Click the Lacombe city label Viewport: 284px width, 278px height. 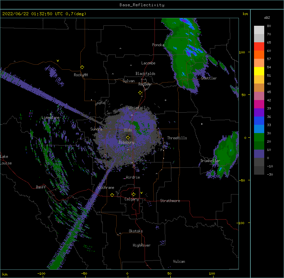[x=148, y=63]
